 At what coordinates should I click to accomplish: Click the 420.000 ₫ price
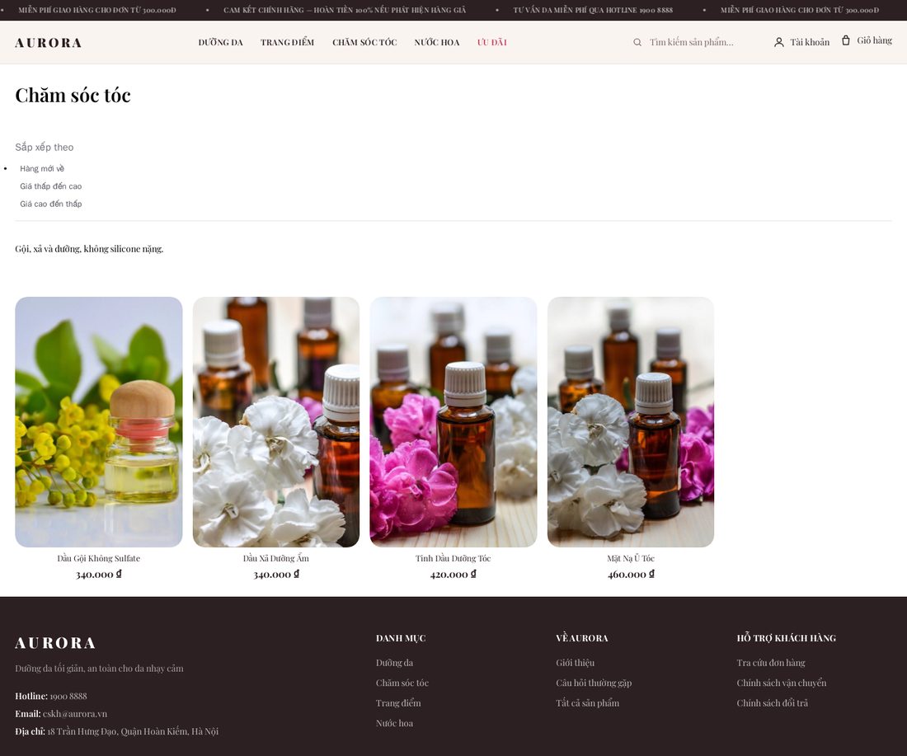pyautogui.click(x=453, y=575)
